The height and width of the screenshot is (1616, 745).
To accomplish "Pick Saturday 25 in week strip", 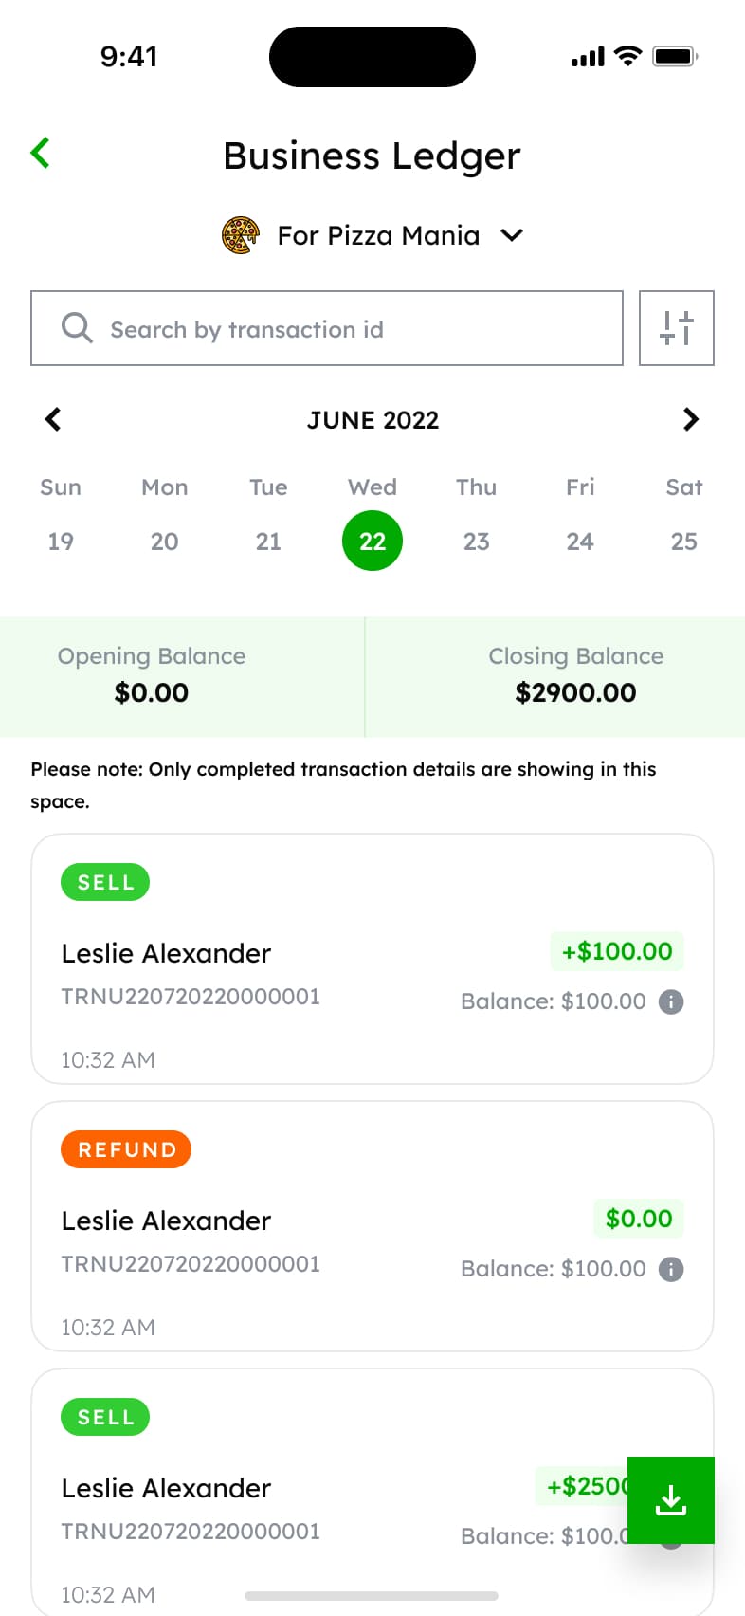I will pos(683,542).
